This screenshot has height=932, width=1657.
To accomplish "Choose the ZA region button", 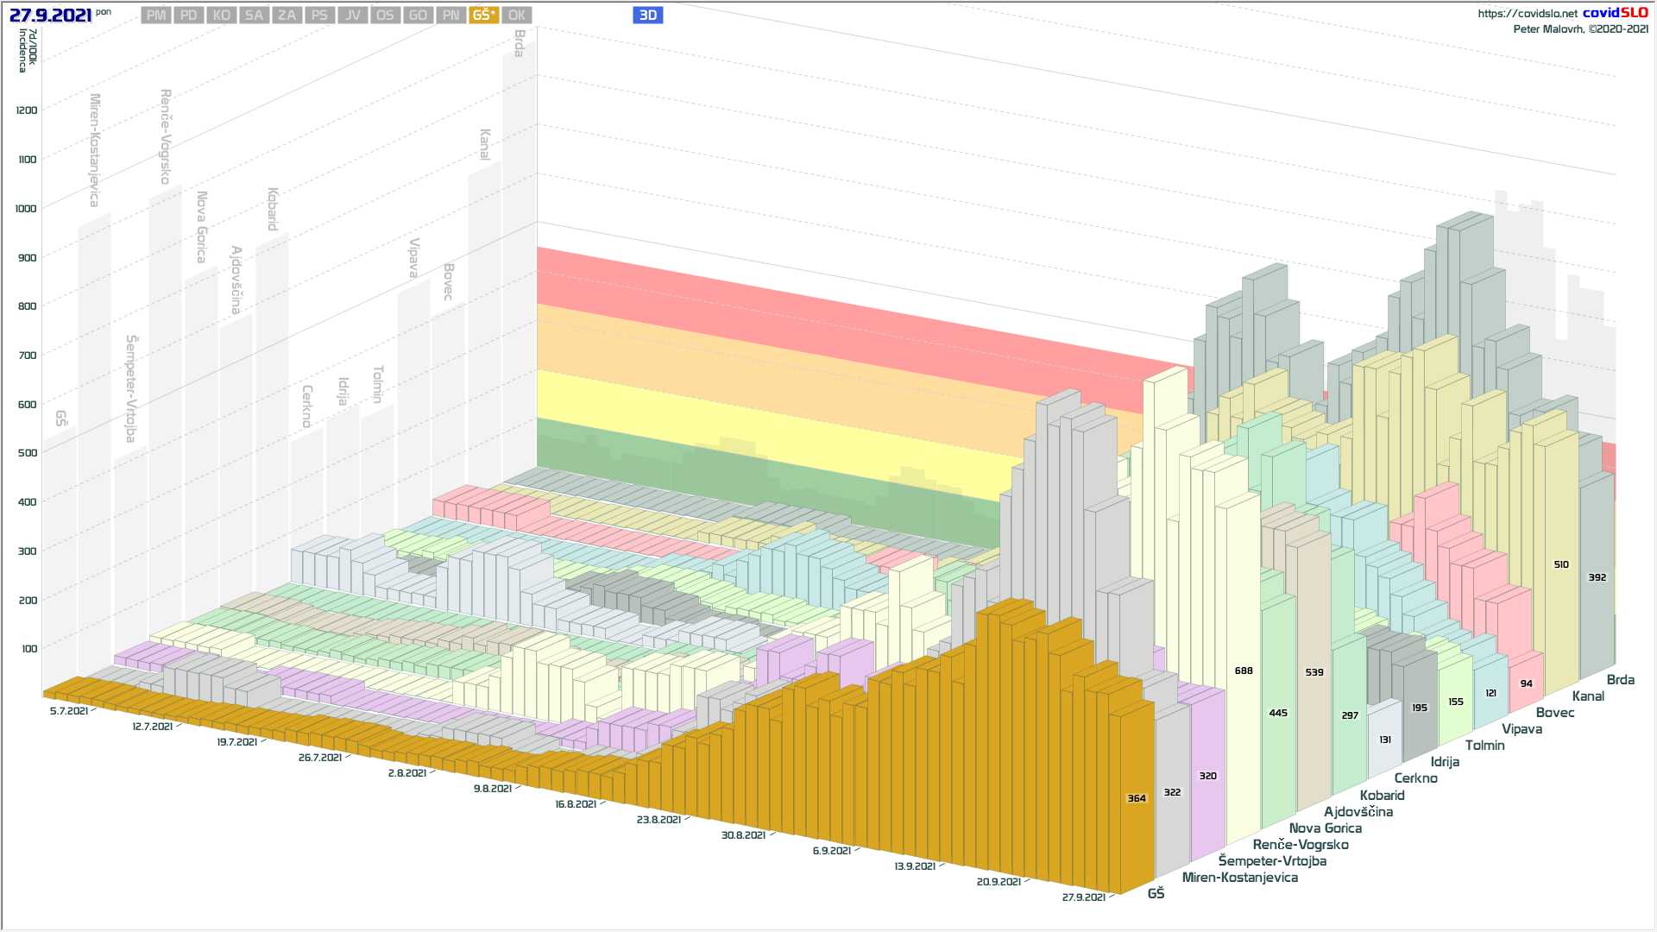I will tap(287, 16).
